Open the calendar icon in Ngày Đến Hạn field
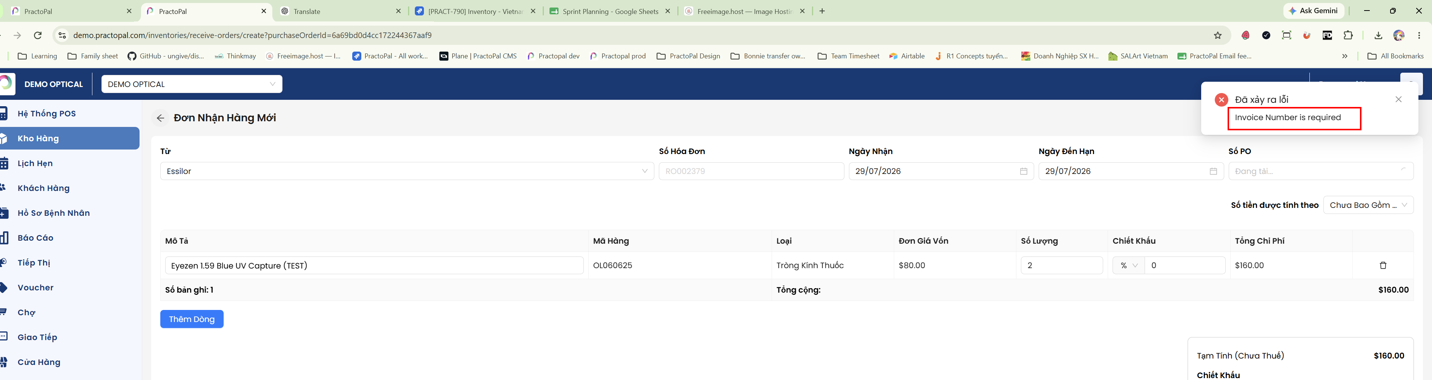This screenshot has height=380, width=1432. click(1213, 171)
